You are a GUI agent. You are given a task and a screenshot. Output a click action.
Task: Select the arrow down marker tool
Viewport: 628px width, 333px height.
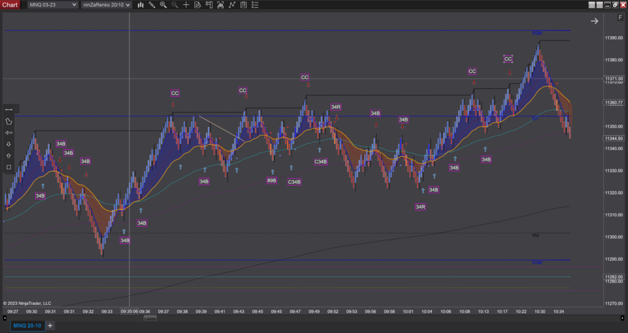coord(9,144)
